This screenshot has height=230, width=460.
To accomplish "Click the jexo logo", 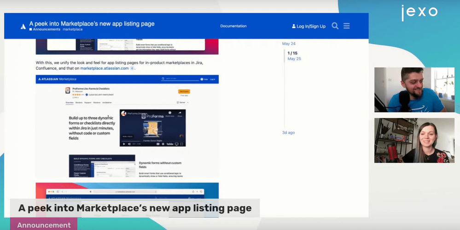I will click(x=419, y=12).
